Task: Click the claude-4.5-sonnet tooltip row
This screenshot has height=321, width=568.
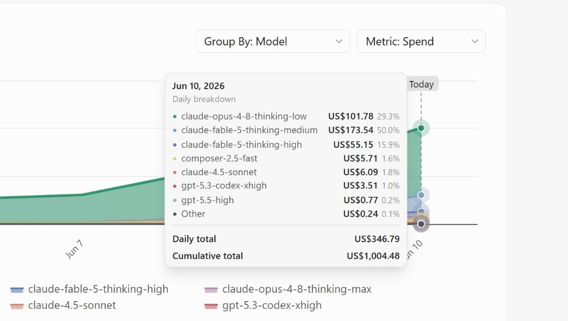Action: (x=286, y=172)
